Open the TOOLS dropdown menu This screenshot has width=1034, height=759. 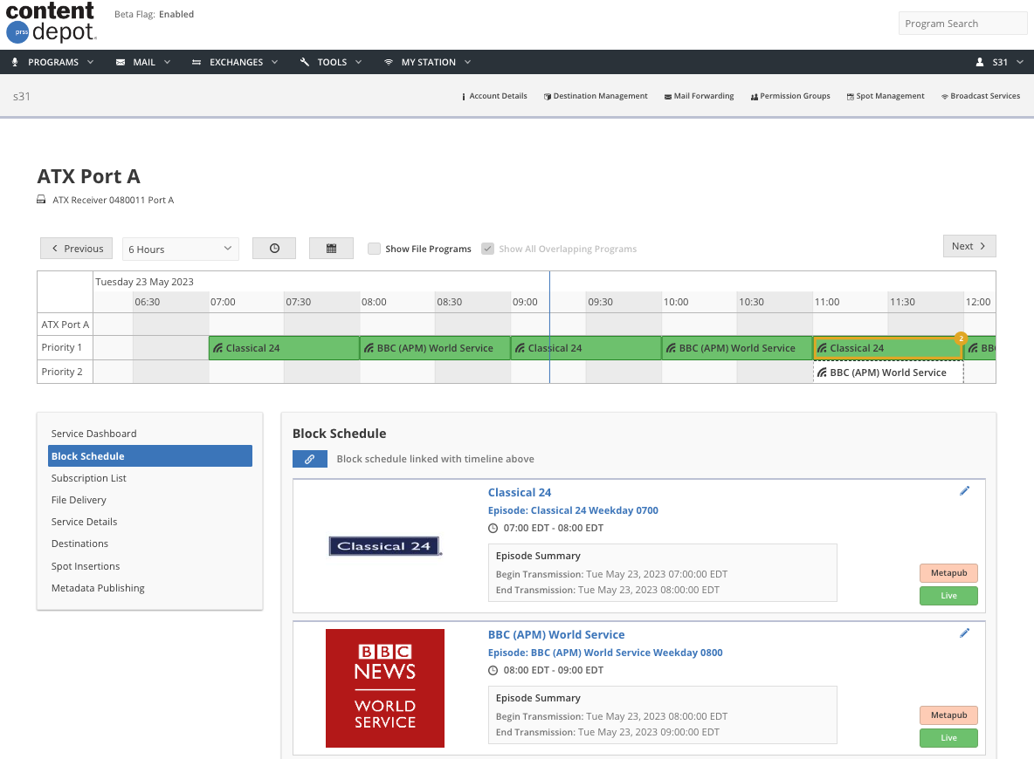click(331, 62)
